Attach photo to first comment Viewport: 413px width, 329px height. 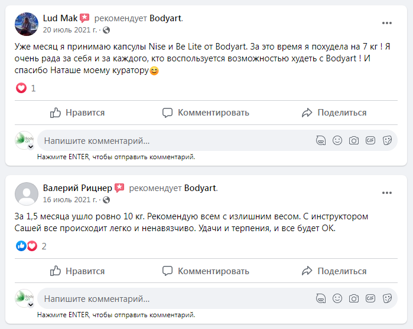click(354, 140)
